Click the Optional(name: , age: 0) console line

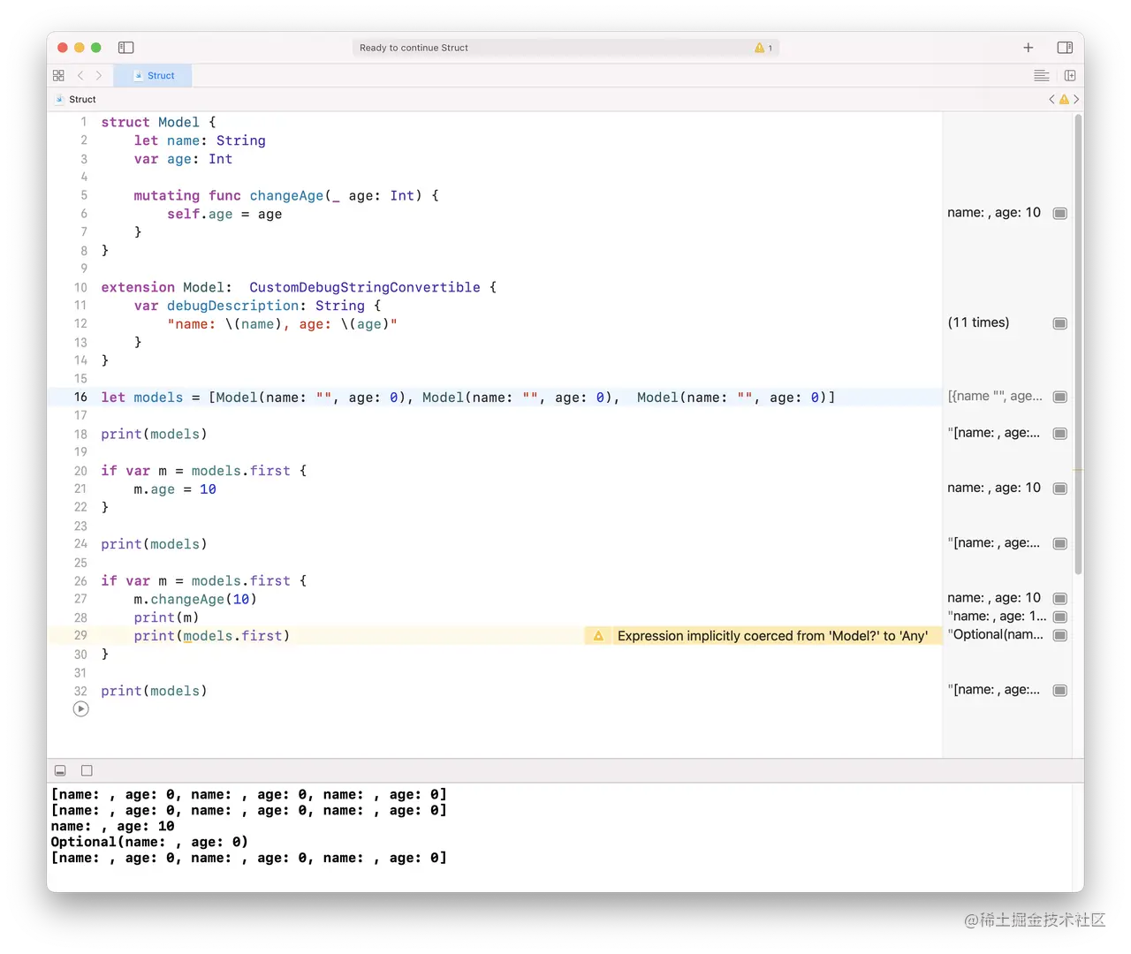149,842
